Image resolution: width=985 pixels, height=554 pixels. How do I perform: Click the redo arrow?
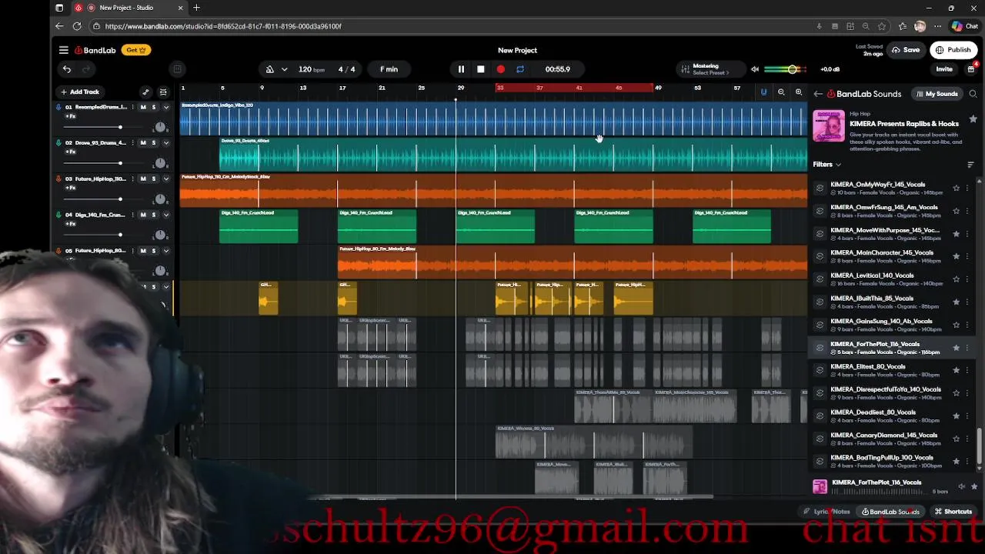click(86, 69)
